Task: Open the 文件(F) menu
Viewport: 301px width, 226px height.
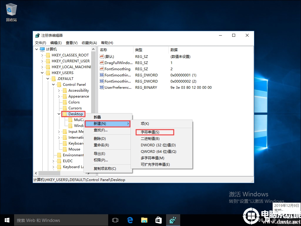Action: point(41,43)
